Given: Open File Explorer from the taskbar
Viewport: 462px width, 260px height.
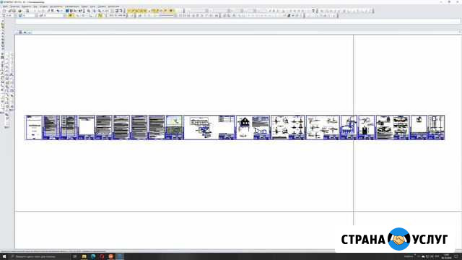Looking at the screenshot, I should [84, 256].
